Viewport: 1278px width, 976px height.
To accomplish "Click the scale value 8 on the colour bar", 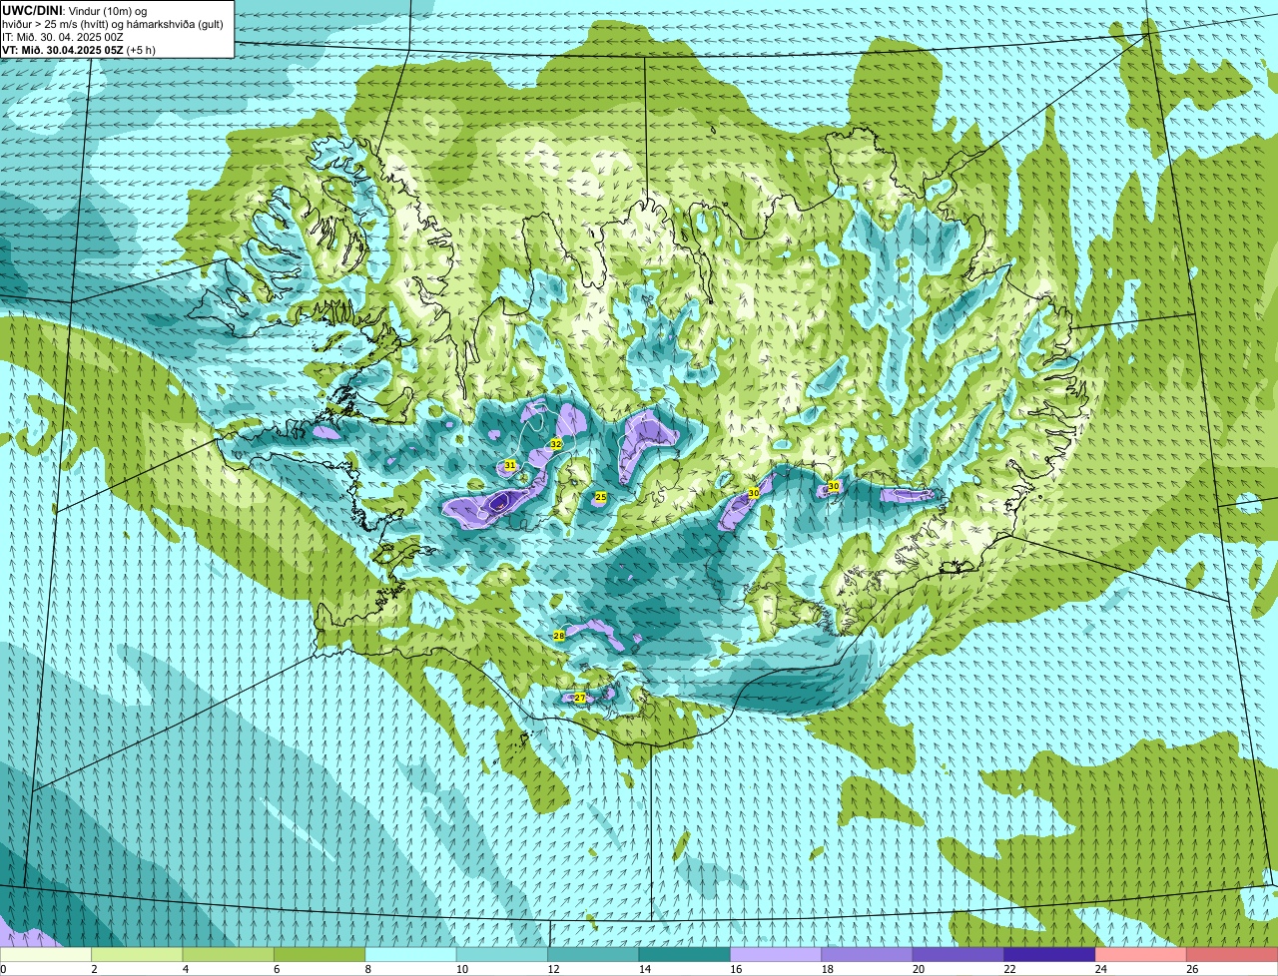I will [368, 969].
